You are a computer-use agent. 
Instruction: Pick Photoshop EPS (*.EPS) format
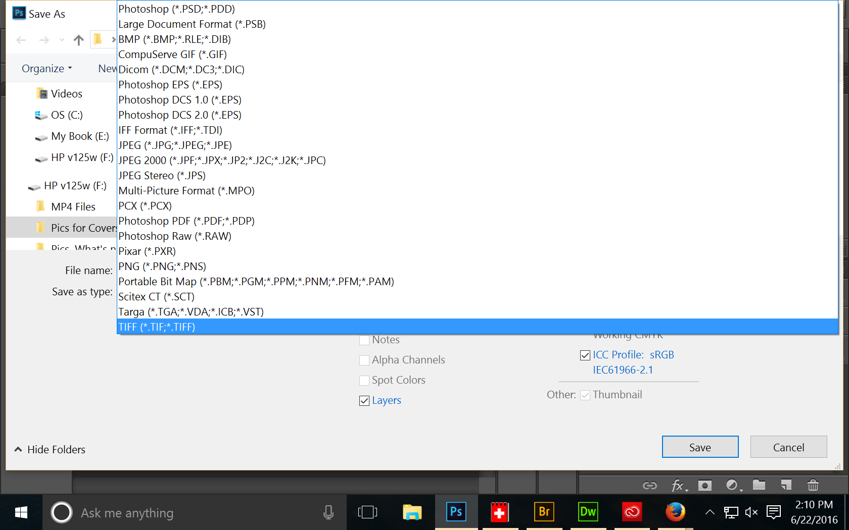[x=478, y=85]
